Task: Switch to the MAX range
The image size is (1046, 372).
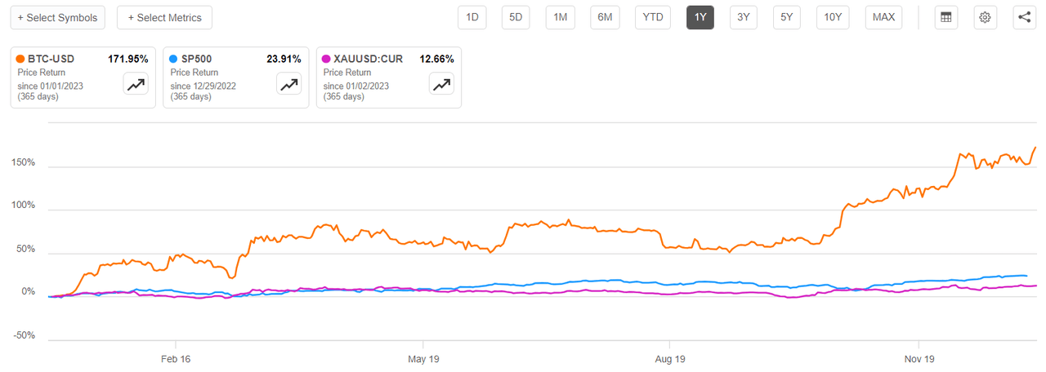Action: coord(883,17)
